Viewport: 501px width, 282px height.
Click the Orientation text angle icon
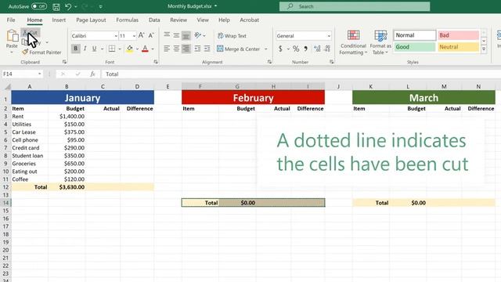click(x=198, y=35)
